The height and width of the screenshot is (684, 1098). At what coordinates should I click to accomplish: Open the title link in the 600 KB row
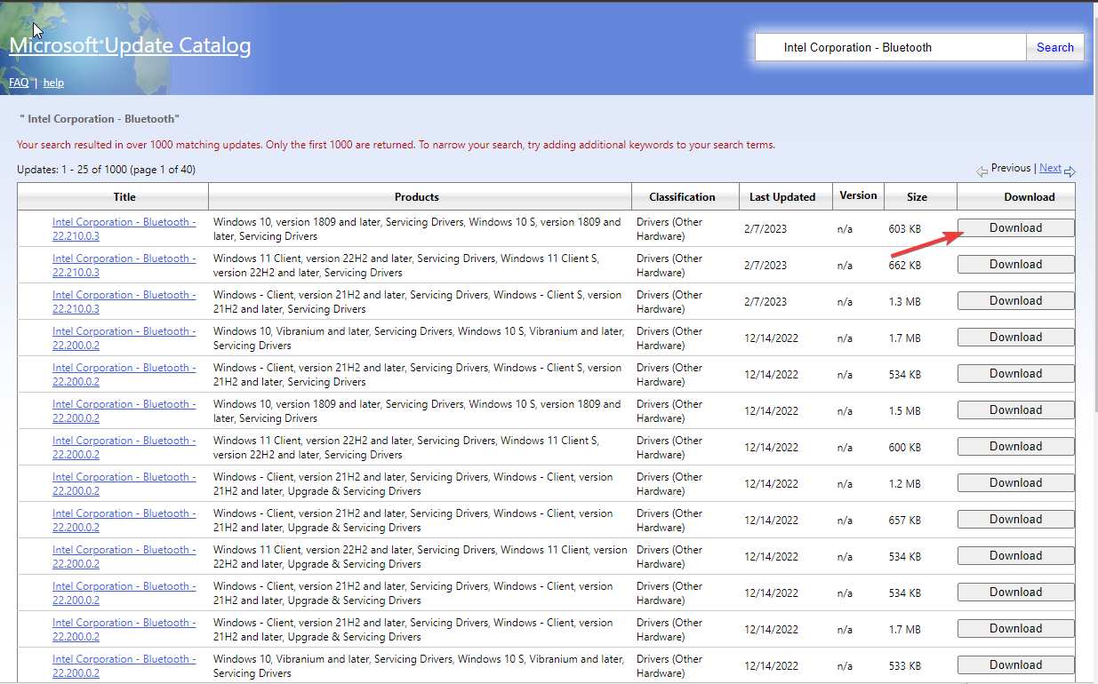coord(124,448)
